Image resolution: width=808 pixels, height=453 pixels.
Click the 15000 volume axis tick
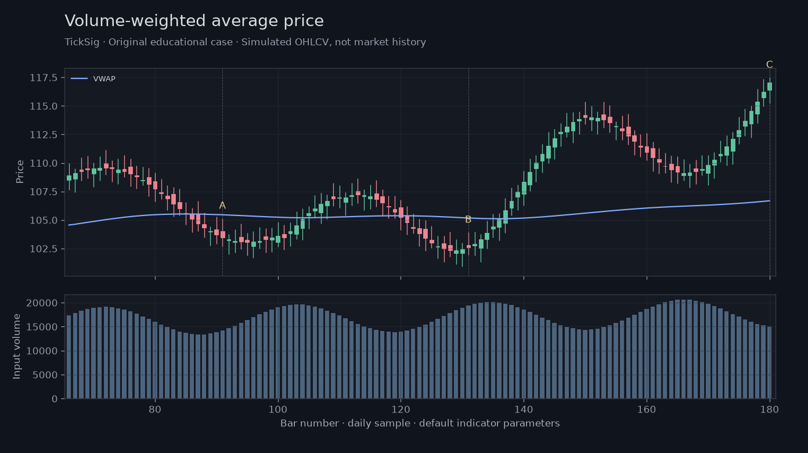click(x=42, y=327)
